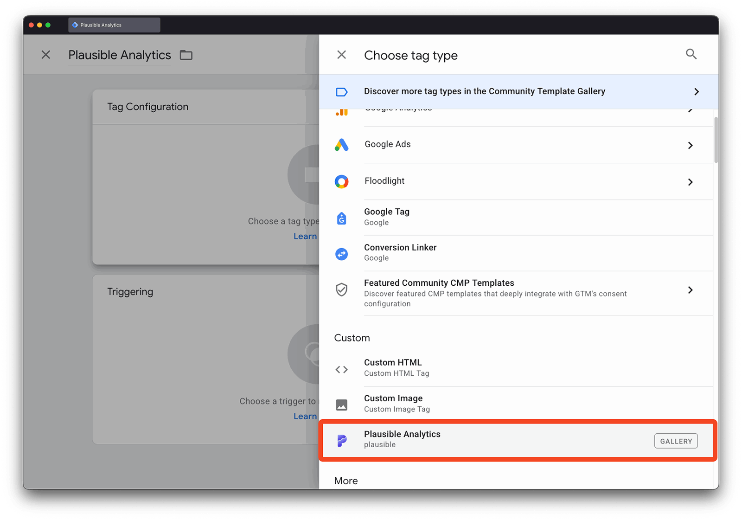Click the Google Ads logo icon
Image resolution: width=742 pixels, height=520 pixels.
coord(341,145)
